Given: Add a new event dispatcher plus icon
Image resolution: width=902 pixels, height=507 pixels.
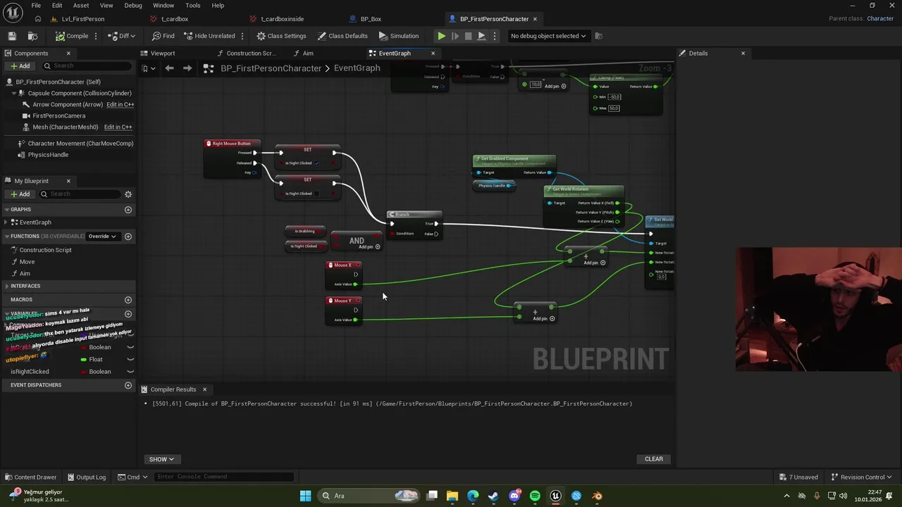Looking at the screenshot, I should click(x=128, y=385).
